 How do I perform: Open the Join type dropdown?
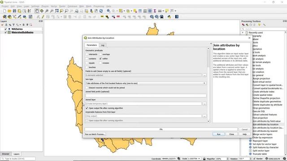pyautogui.click(x=146, y=83)
